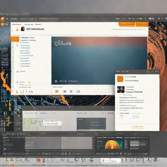Select the globe image thumbnail in the bottom editor panel
167x167 pixels.
tap(113, 144)
